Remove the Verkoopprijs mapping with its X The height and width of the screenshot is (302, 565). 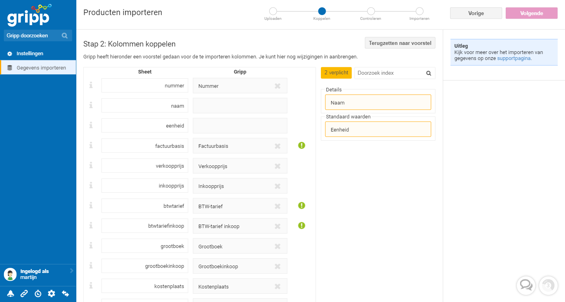[x=278, y=166]
